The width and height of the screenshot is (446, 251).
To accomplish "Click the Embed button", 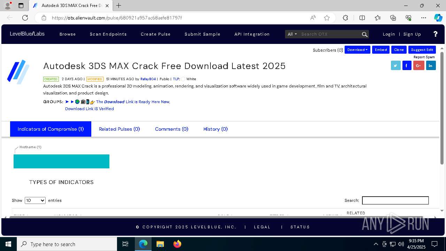I will (x=381, y=50).
